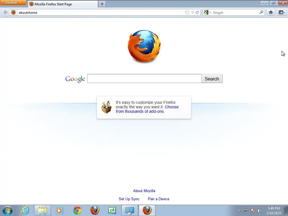Click the volume speaker tray icon
The width and height of the screenshot is (288, 216).
point(260,211)
